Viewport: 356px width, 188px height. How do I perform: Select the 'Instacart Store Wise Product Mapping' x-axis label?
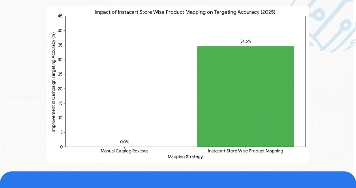tap(245, 151)
